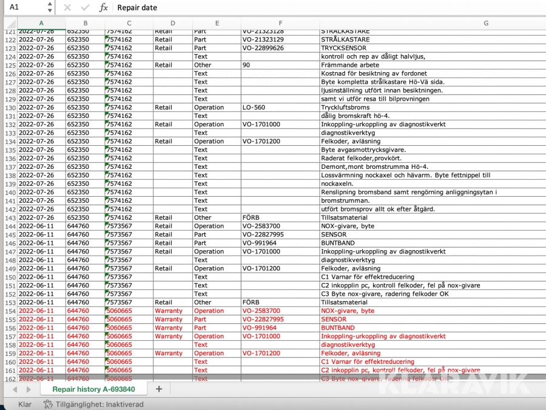Screen dimensions: 546x410
Task: Click the Insert Function fx icon
Action: tap(104, 8)
